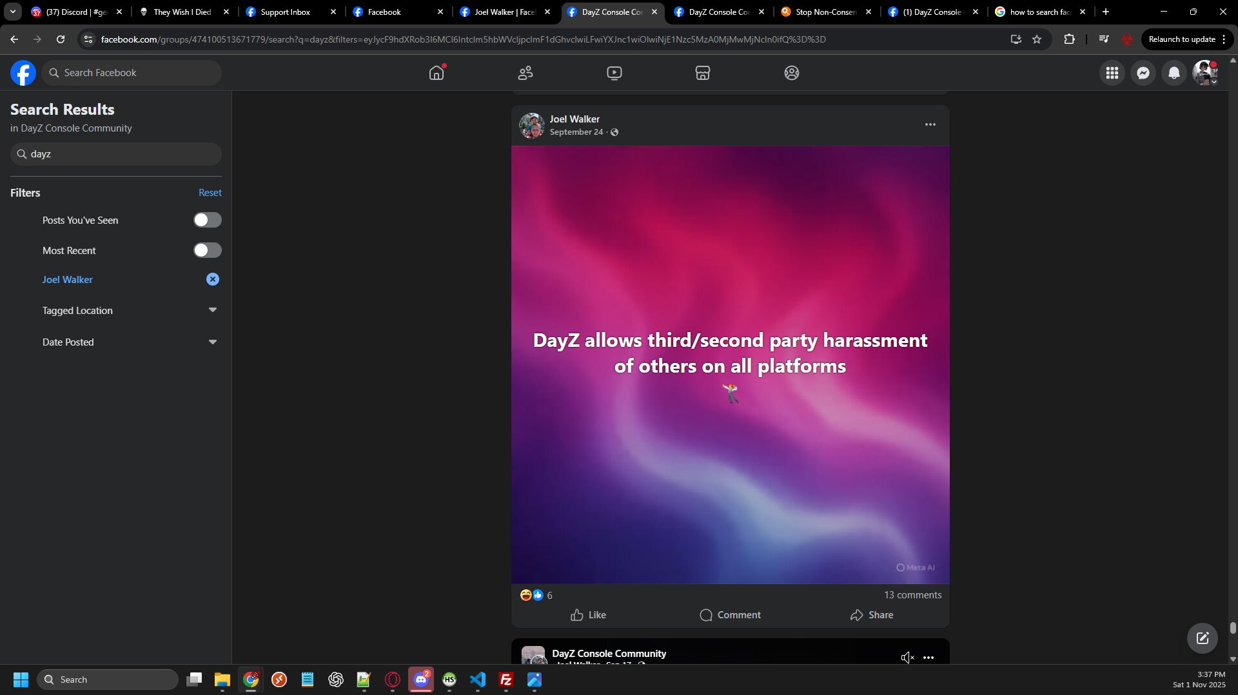This screenshot has height=695, width=1238.
Task: Open Task View on the taskbar
Action: [x=194, y=680]
